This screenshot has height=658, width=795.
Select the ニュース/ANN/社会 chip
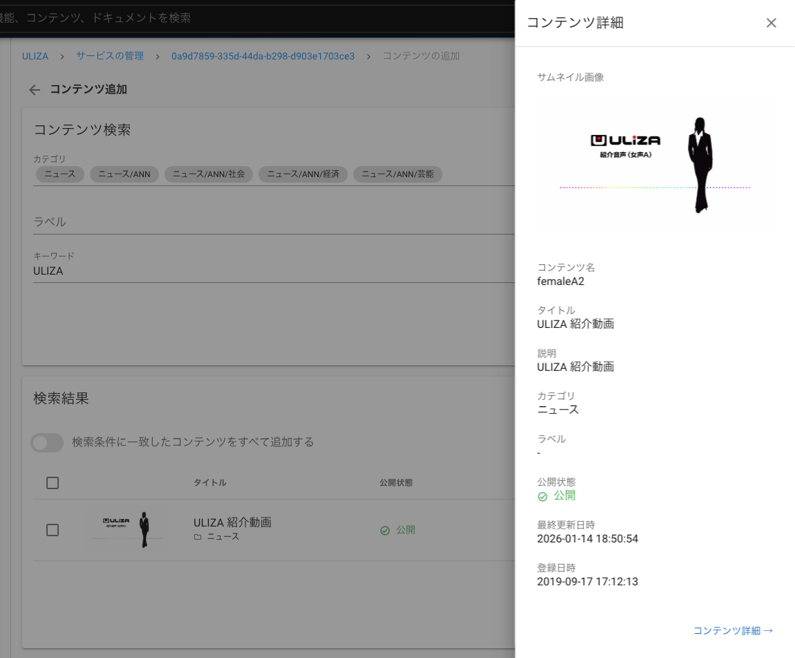click(x=209, y=174)
